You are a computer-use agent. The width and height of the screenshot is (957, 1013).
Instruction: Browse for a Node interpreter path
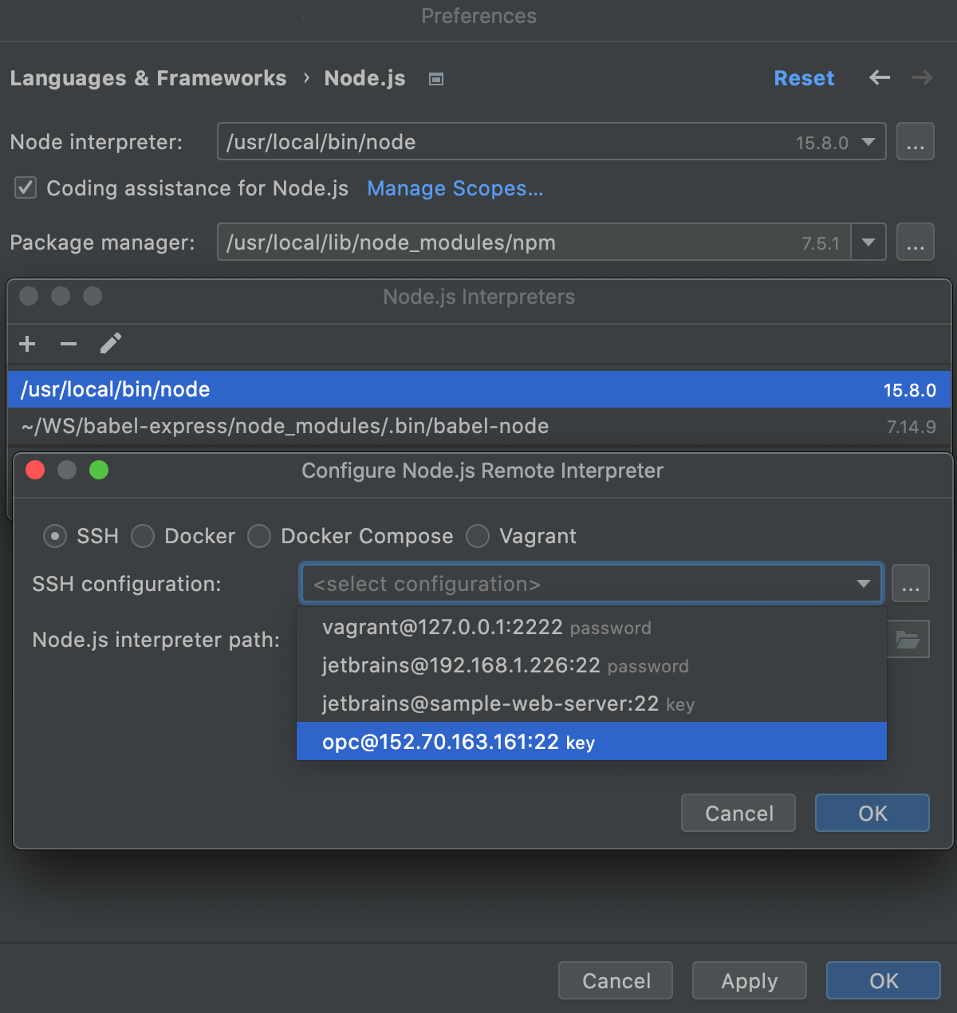coord(915,141)
